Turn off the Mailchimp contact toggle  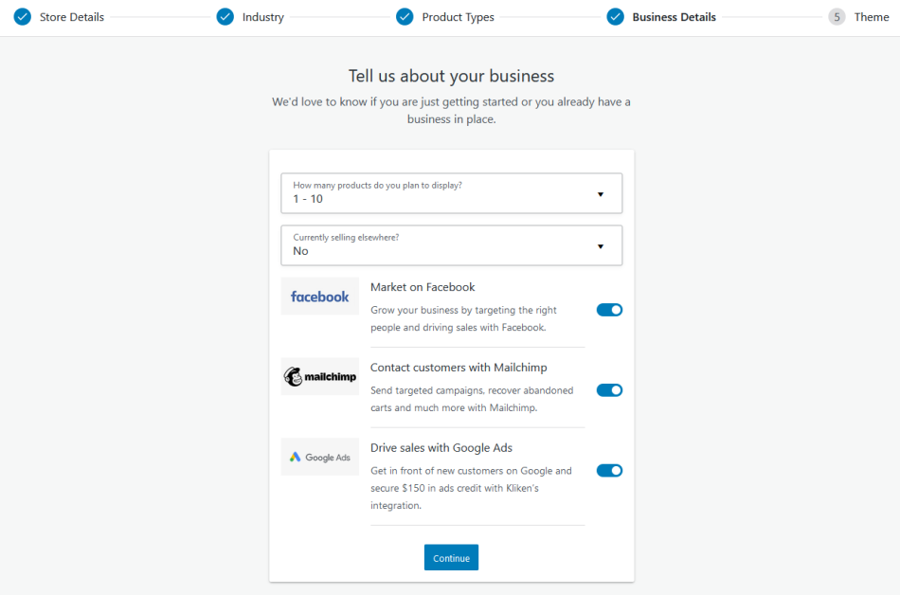click(609, 389)
